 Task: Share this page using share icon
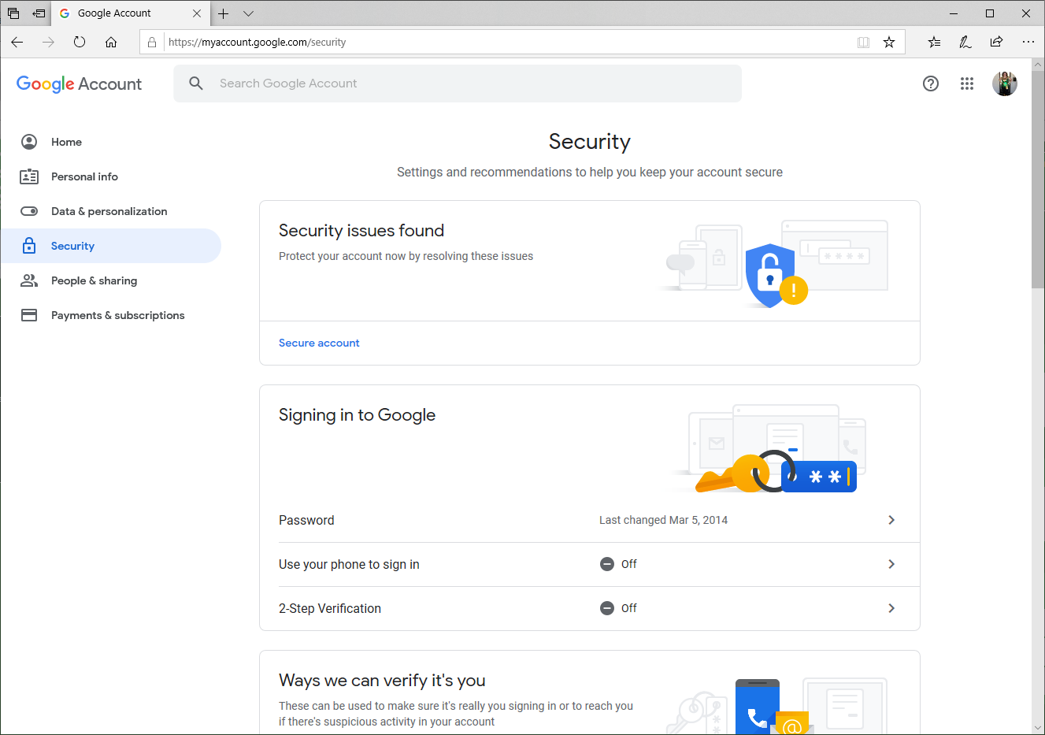[996, 43]
